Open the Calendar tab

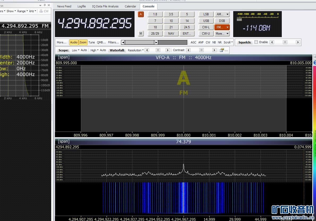point(130,6)
